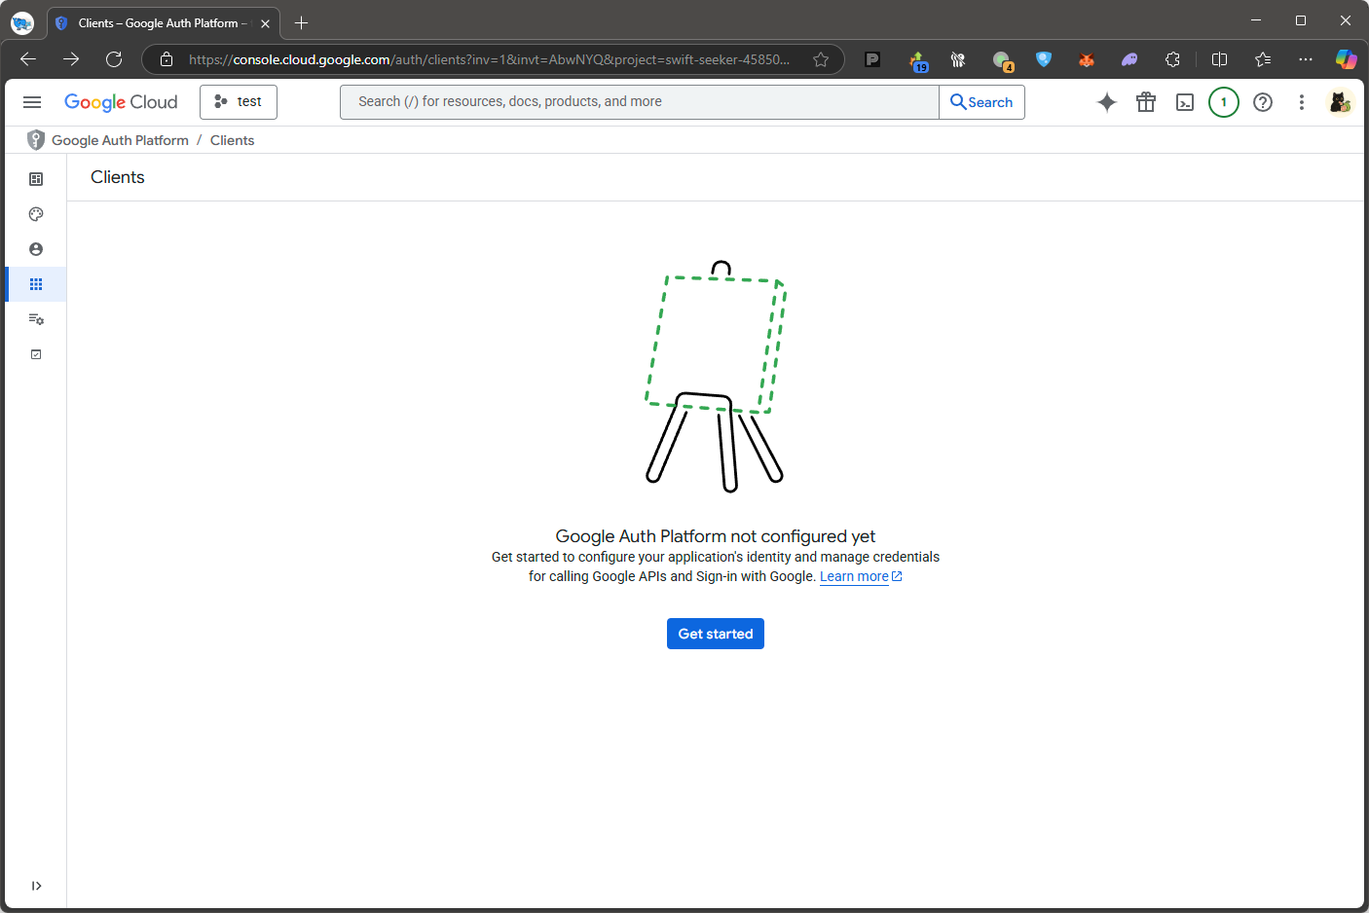The width and height of the screenshot is (1369, 913).
Task: Click the 'Google Auth Platform not configured yet' heading
Action: (716, 536)
